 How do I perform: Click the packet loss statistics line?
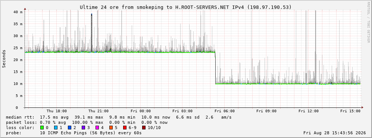[87, 122]
